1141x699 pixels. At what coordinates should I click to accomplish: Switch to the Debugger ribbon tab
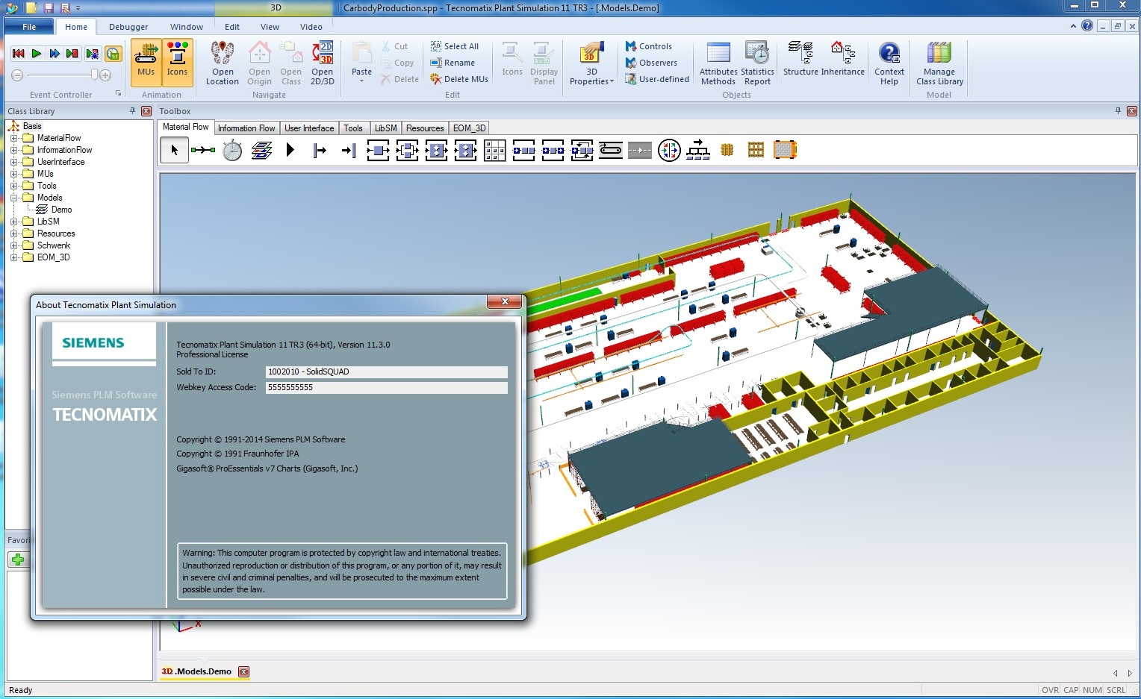(x=128, y=27)
